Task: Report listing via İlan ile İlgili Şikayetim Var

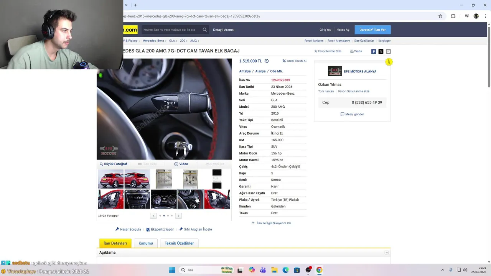Action: (x=271, y=223)
